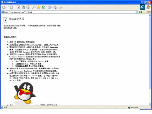Click the blue bird icon beside Windows logo
152x114 pixels.
coord(143,7)
